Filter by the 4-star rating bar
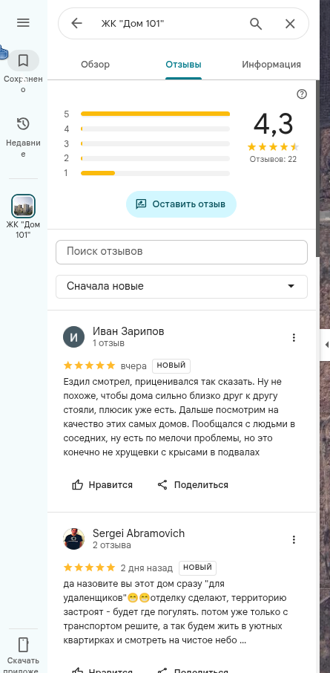The width and height of the screenshot is (330, 673). coord(155,129)
